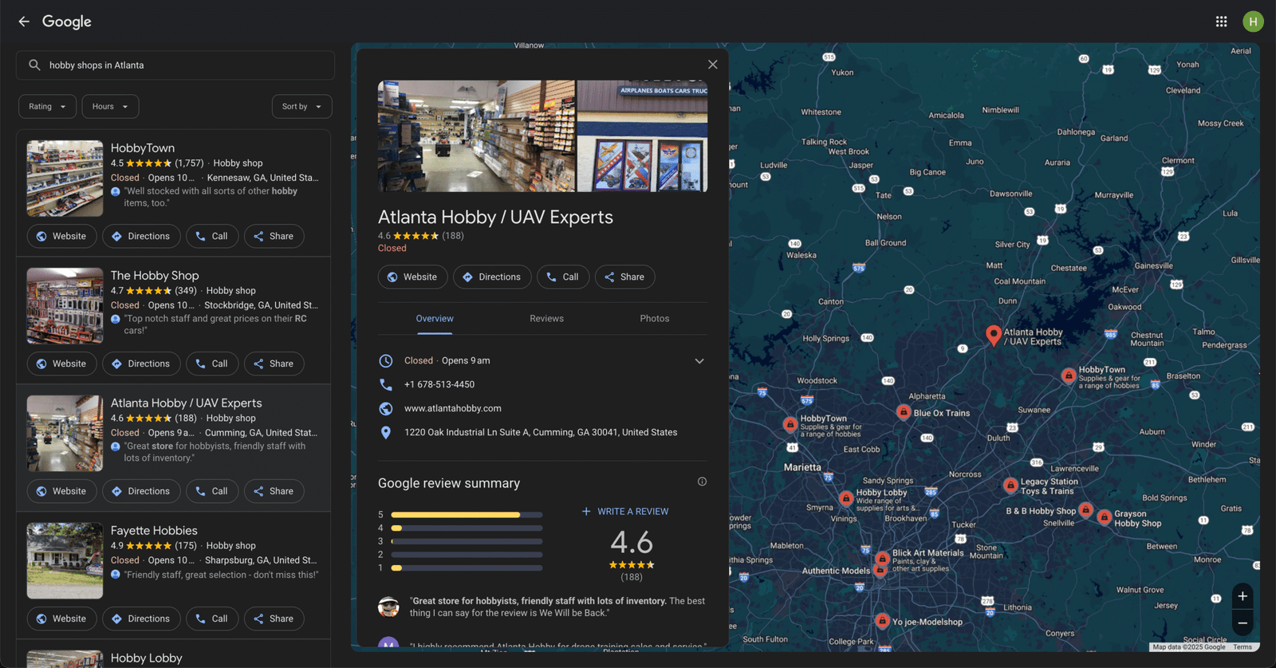The width and height of the screenshot is (1276, 668).
Task: Share Atlanta Hobby from the results list
Action: [x=274, y=491]
